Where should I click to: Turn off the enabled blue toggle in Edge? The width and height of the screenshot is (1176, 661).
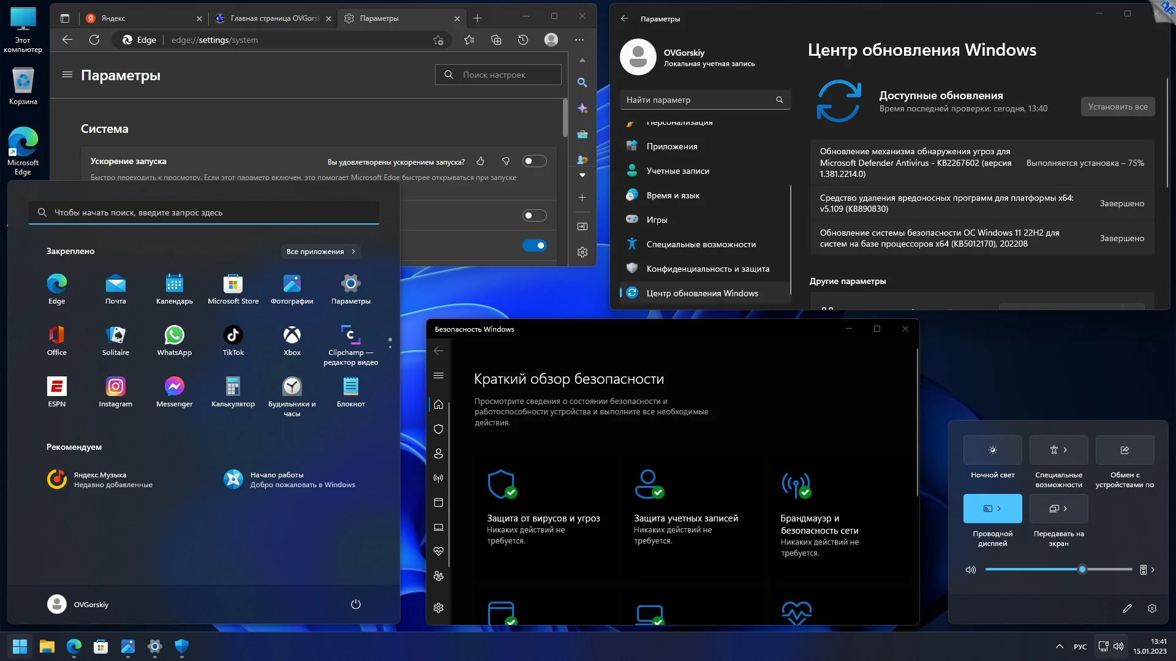tap(534, 245)
